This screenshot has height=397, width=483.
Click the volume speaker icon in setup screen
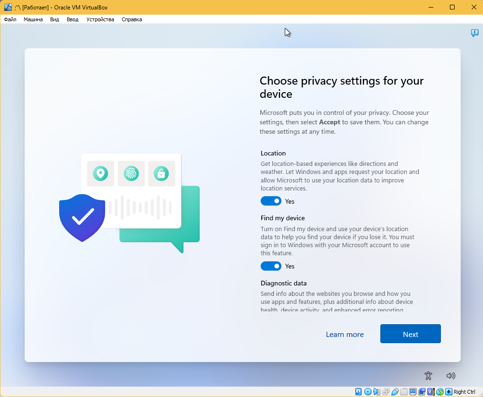pyautogui.click(x=451, y=375)
